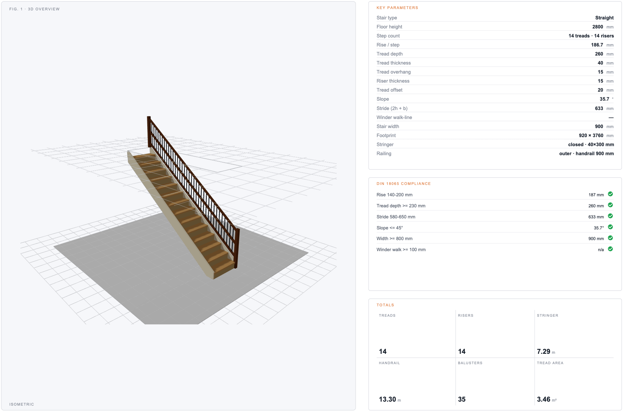Click the compliance value '633 mm'
623x412 pixels.
pyautogui.click(x=596, y=217)
